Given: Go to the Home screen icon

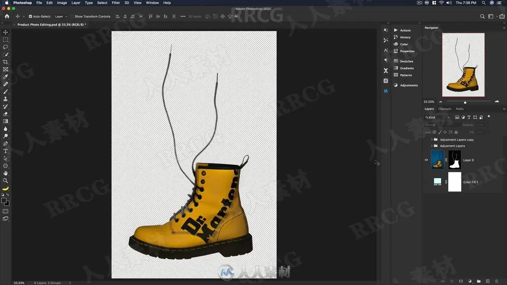Looking at the screenshot, I should click(7, 16).
